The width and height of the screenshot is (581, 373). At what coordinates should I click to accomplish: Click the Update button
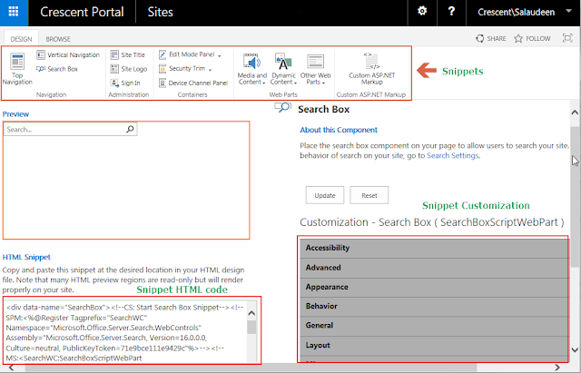[325, 195]
